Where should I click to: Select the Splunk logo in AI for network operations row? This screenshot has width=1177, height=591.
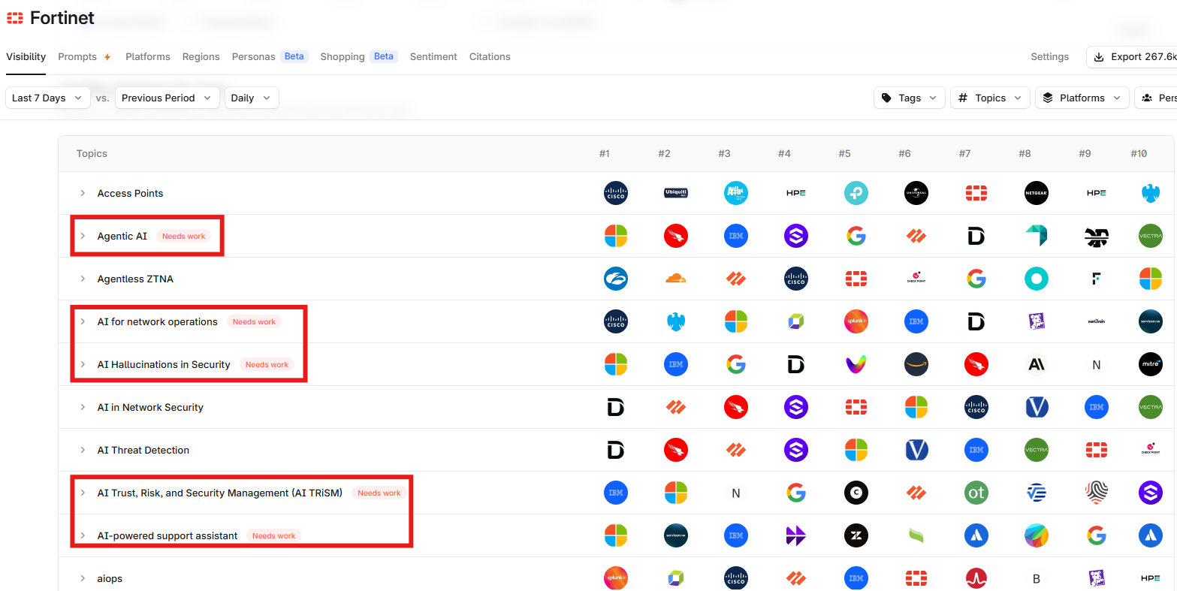coord(856,321)
